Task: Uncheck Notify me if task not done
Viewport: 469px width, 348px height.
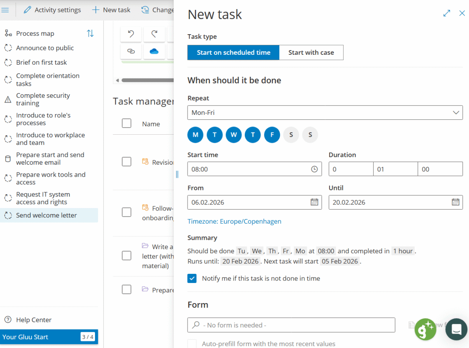Action: (192, 278)
